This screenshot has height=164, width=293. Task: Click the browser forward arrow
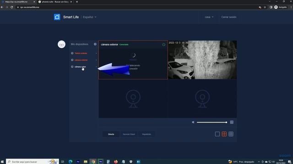click(7, 7)
